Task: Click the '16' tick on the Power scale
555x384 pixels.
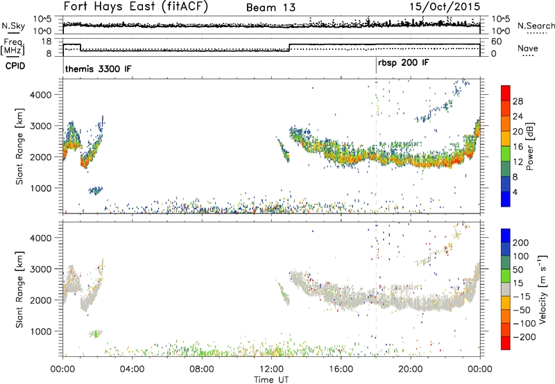Action: point(518,147)
